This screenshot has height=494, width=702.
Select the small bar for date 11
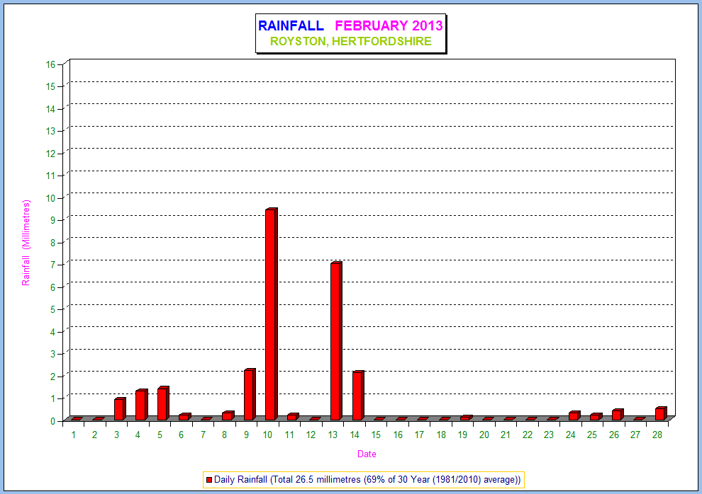pos(293,417)
